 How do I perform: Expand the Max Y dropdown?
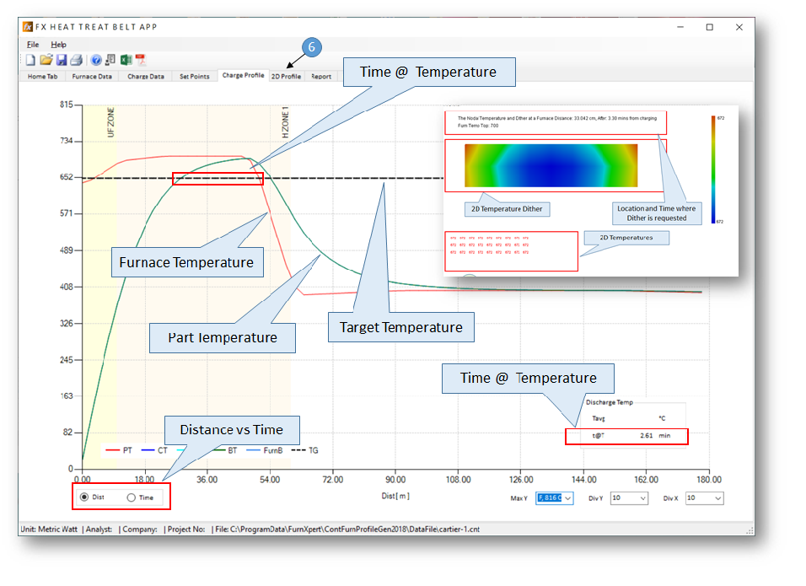(x=567, y=498)
